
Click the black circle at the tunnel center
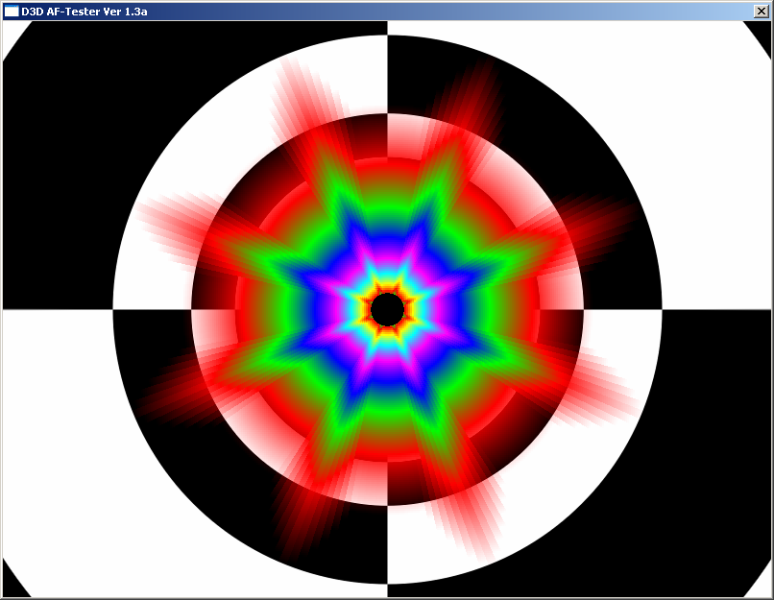point(387,309)
